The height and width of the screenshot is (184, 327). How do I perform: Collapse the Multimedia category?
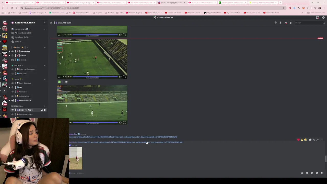point(18,106)
